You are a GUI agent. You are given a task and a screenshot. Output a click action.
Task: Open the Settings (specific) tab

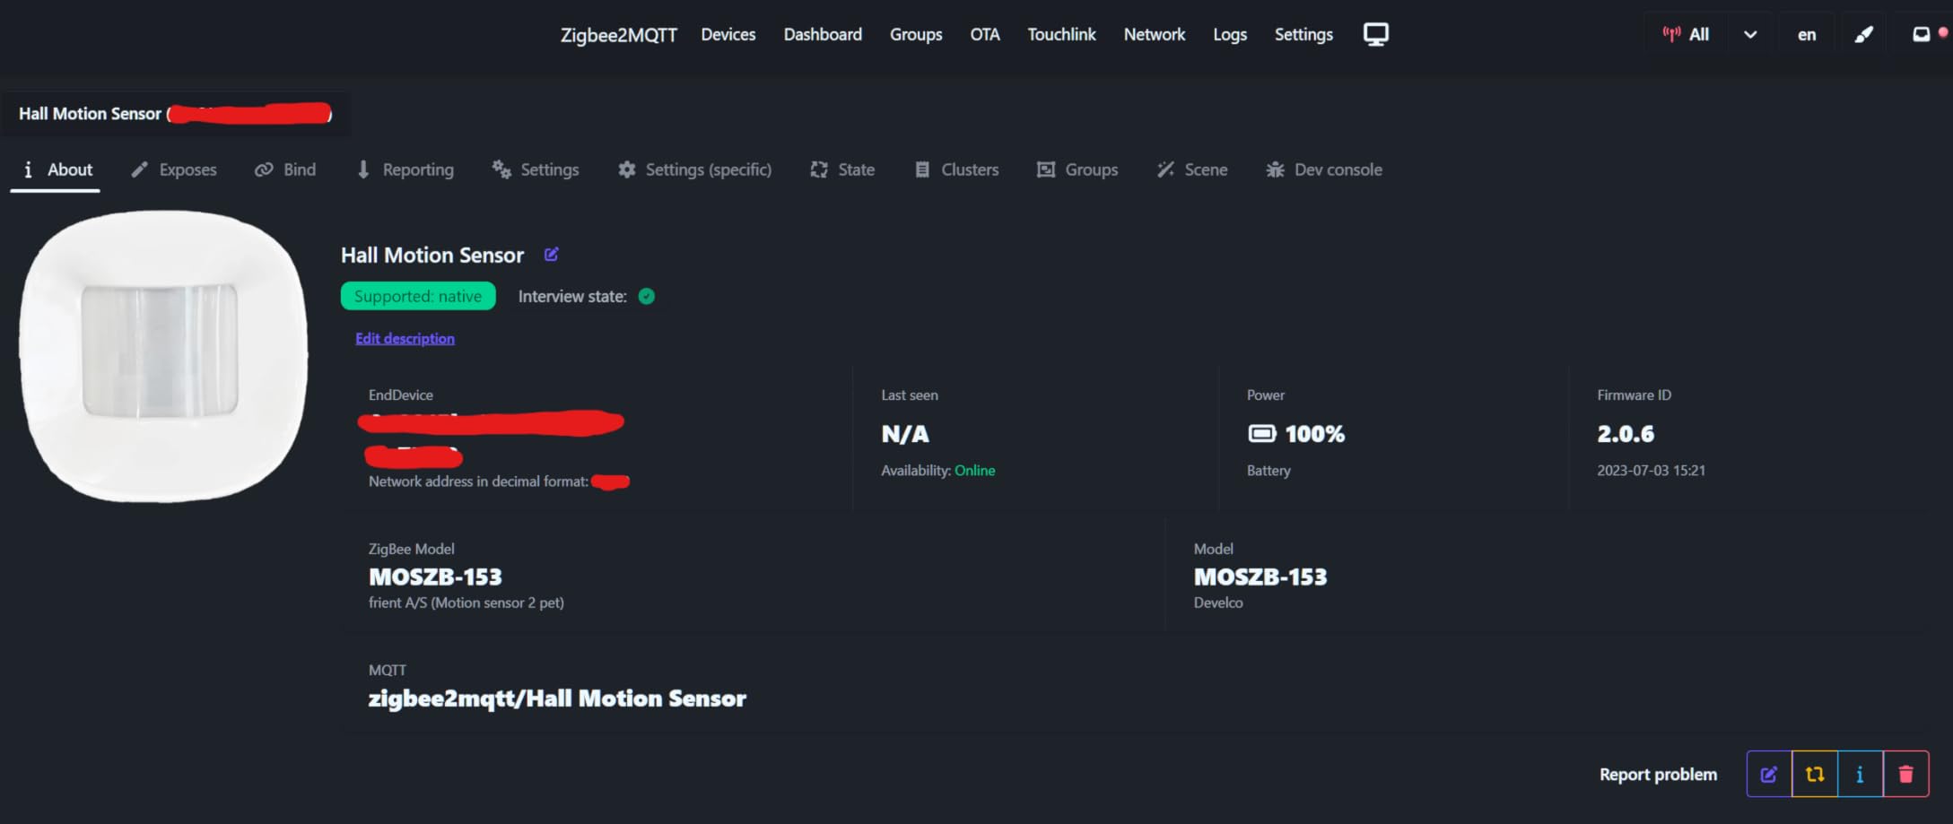694,169
